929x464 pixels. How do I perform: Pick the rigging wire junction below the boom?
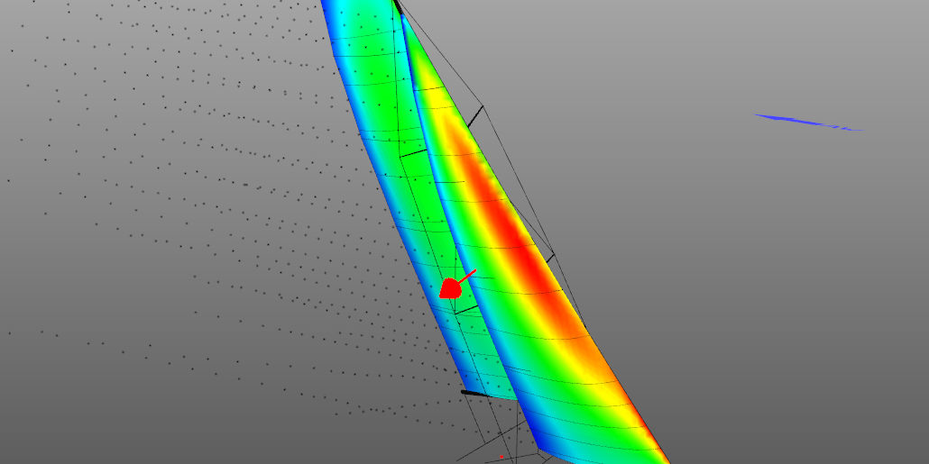517,431
